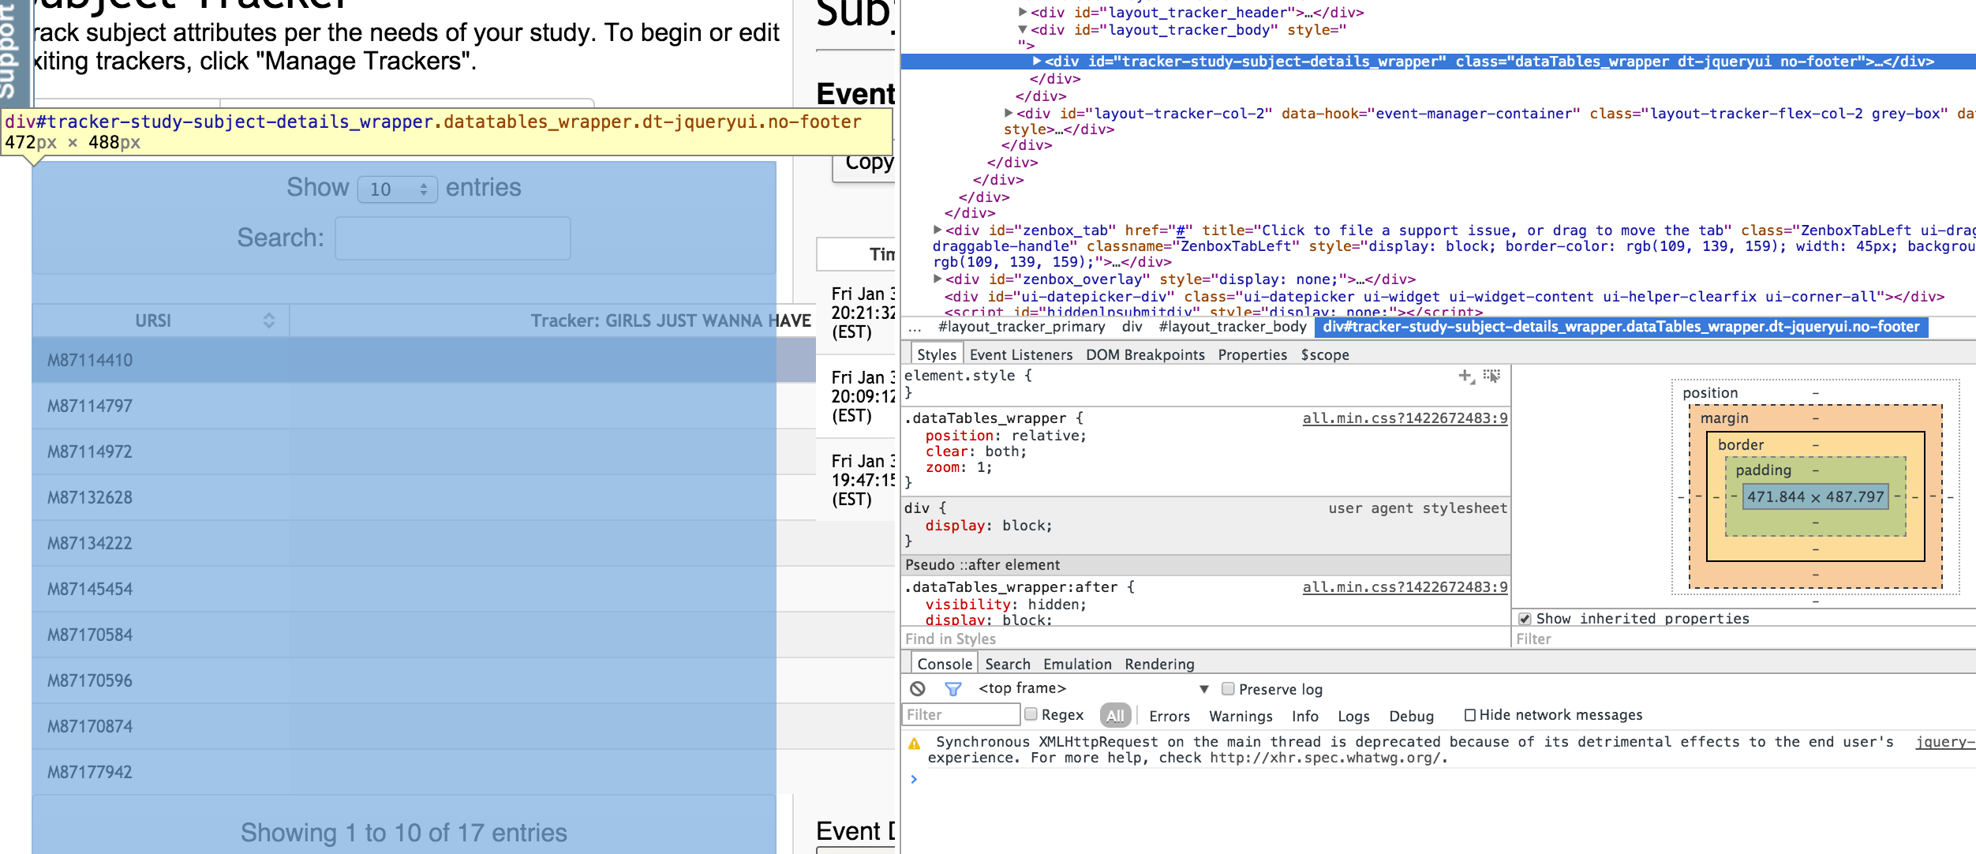Image resolution: width=1976 pixels, height=854 pixels.
Task: Expand the zenbox_tab div node
Action: click(x=937, y=230)
